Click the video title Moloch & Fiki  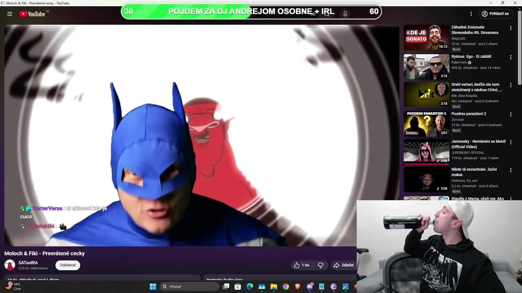coord(44,253)
